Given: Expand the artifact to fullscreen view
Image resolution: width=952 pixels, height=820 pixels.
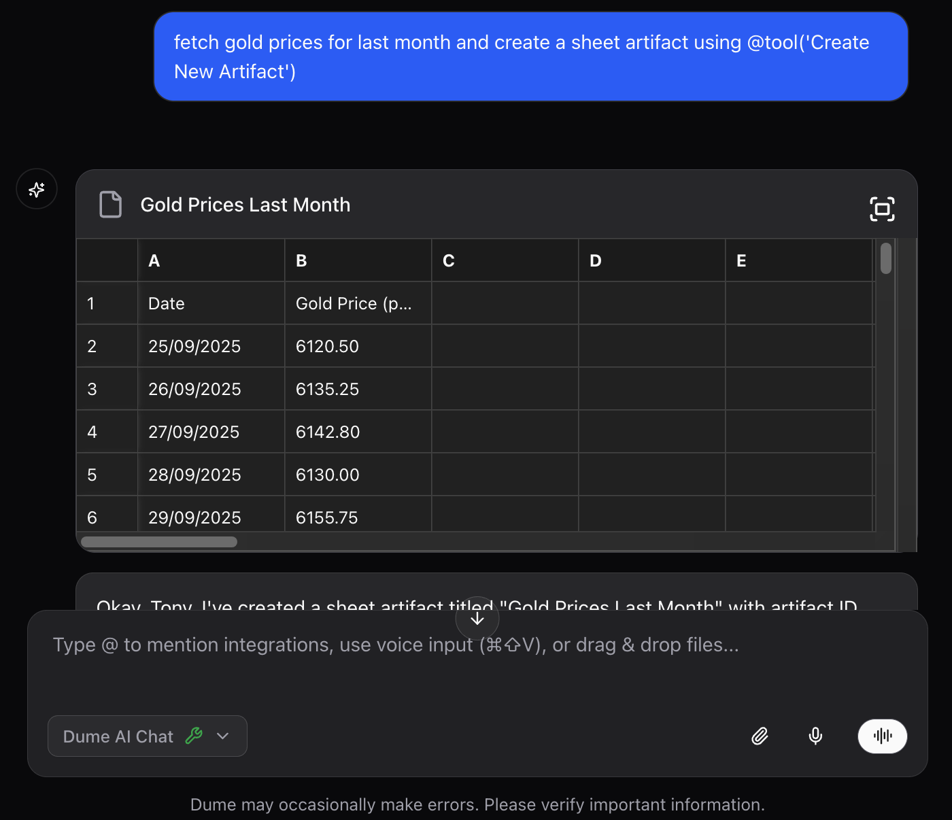Looking at the screenshot, I should 882,209.
